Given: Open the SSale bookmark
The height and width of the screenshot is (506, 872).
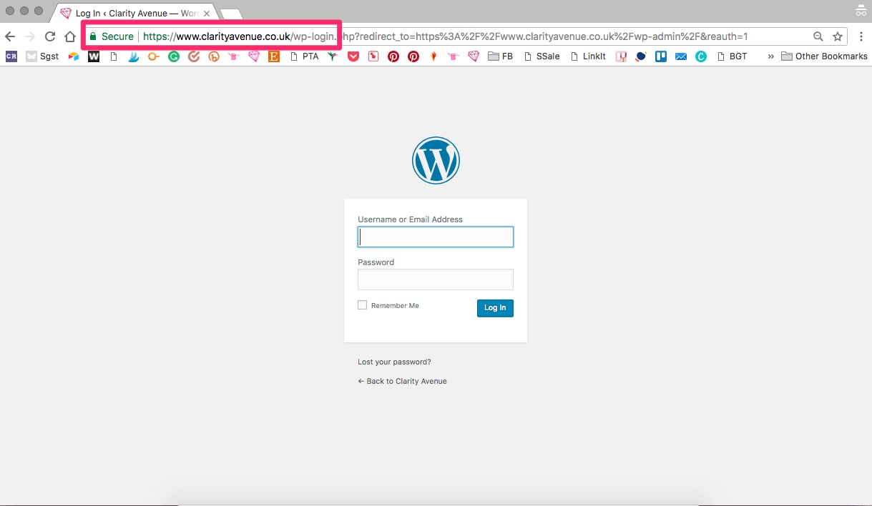Looking at the screenshot, I should 542,56.
